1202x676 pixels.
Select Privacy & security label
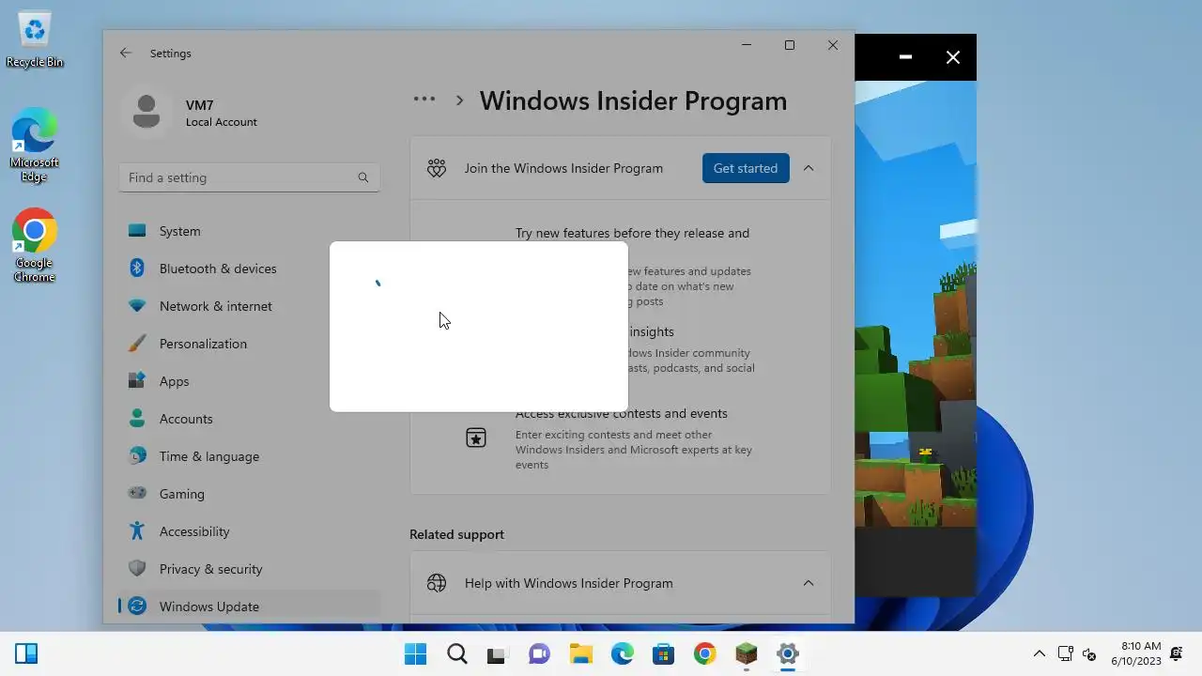pyautogui.click(x=210, y=569)
